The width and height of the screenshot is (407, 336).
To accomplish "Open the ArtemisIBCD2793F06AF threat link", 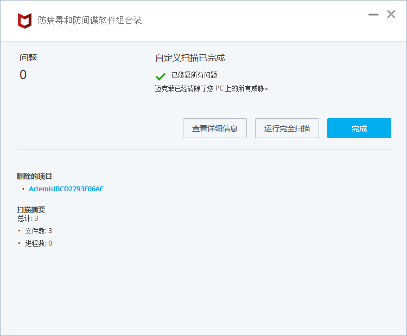I will pos(66,189).
